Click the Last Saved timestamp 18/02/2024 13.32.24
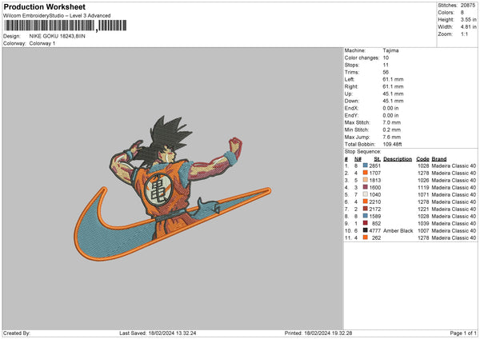This screenshot has height=339, width=480. (x=172, y=333)
